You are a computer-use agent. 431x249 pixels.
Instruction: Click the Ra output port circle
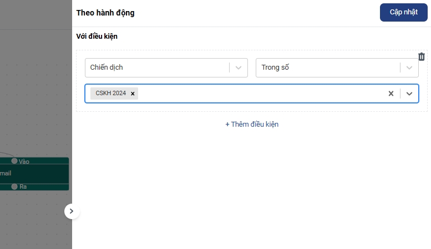pos(14,186)
